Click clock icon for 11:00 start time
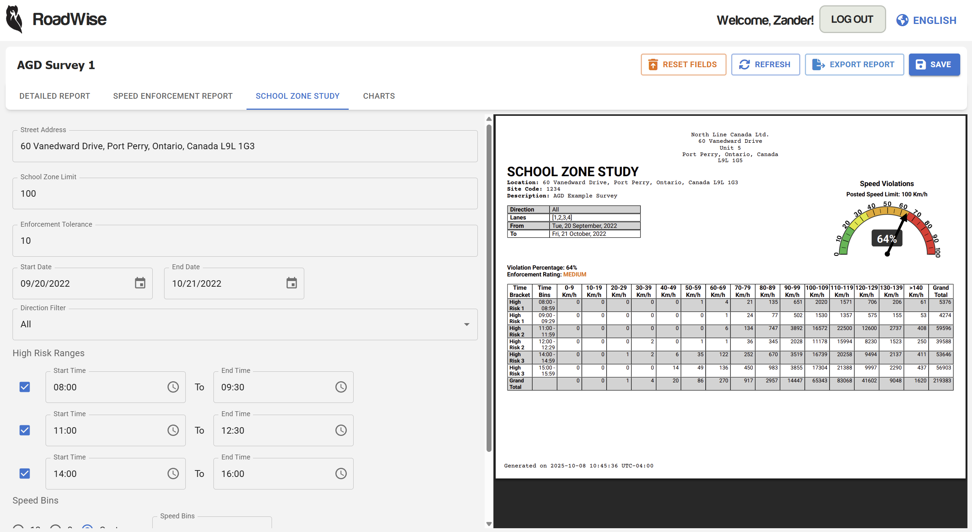 pyautogui.click(x=173, y=430)
